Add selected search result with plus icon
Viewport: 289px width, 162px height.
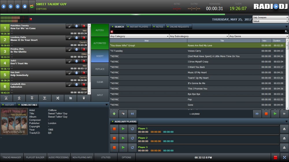114,114
